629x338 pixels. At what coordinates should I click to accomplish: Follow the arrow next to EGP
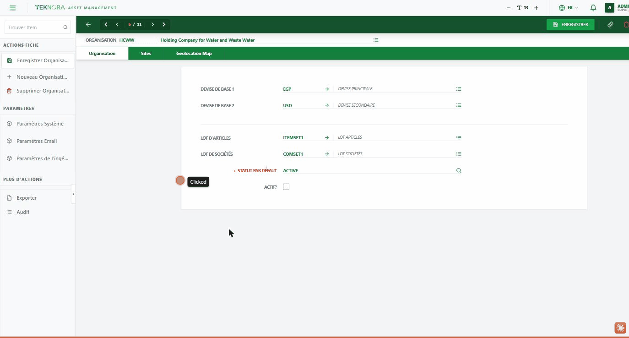coord(327,89)
